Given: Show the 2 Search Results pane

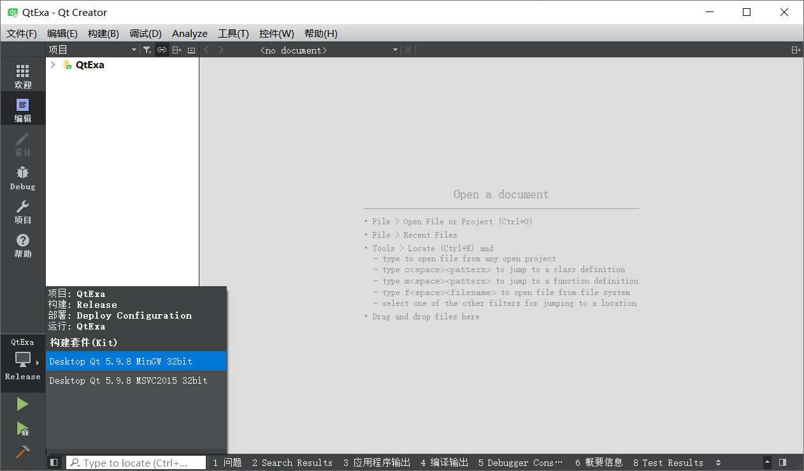Looking at the screenshot, I should [292, 463].
